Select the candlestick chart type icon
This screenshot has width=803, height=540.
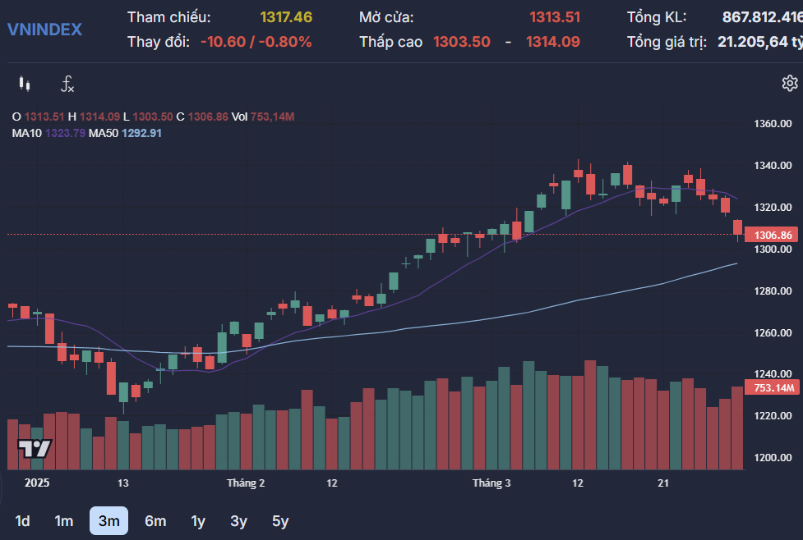[25, 82]
